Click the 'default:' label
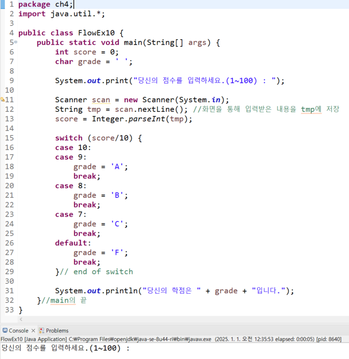 point(73,243)
